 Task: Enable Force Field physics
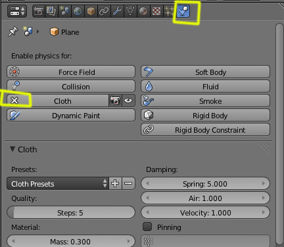71,72
